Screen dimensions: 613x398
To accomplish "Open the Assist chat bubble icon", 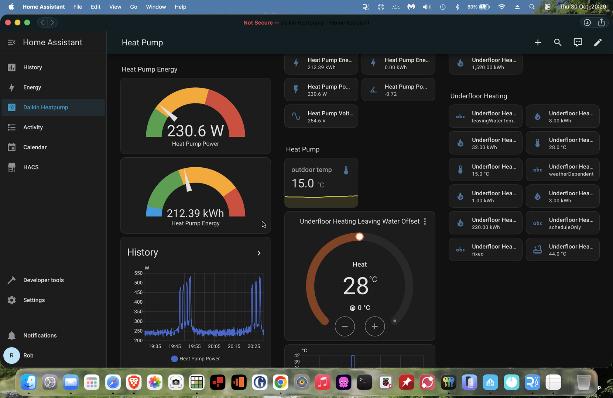I will point(578,43).
